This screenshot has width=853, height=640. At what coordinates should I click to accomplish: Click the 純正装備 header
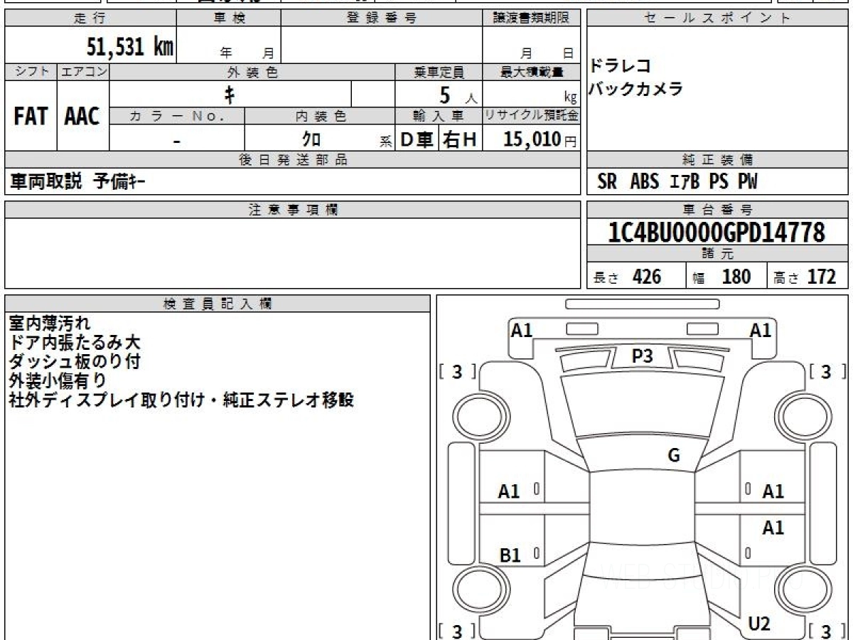[x=717, y=160]
